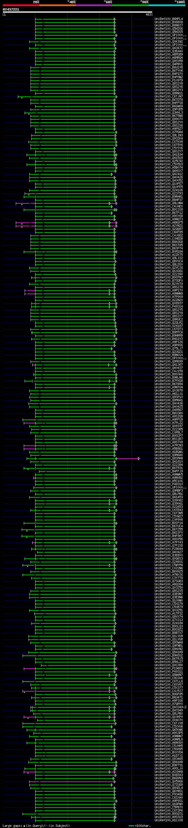
Task: Select UniRef100_Q2VCI6 subject label
Action: click(169, 268)
